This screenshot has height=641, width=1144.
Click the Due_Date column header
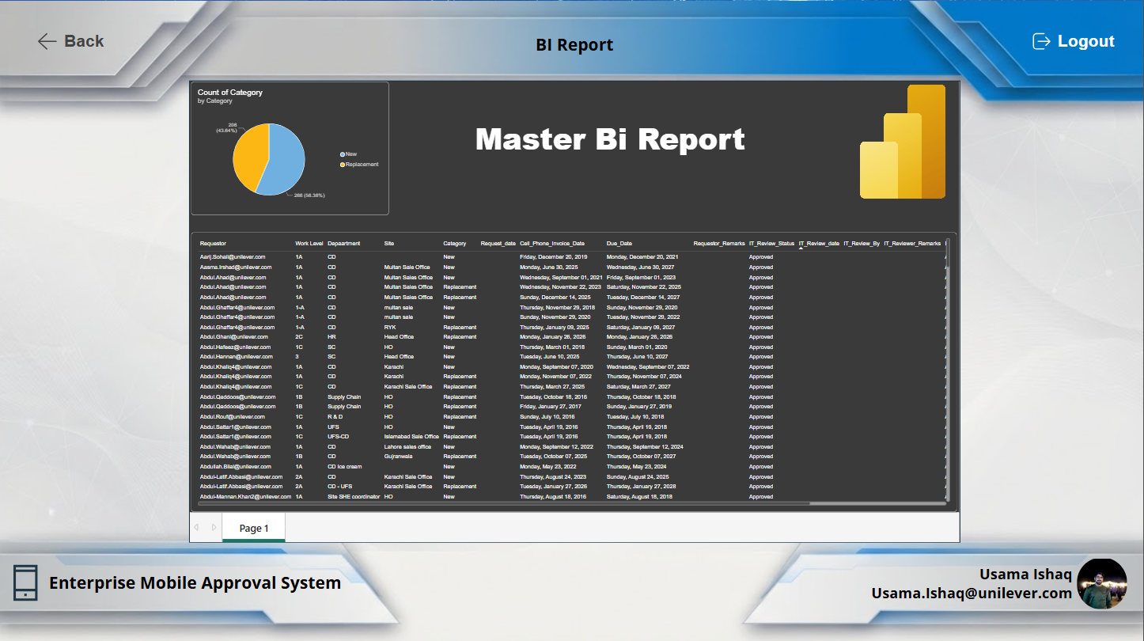point(619,244)
